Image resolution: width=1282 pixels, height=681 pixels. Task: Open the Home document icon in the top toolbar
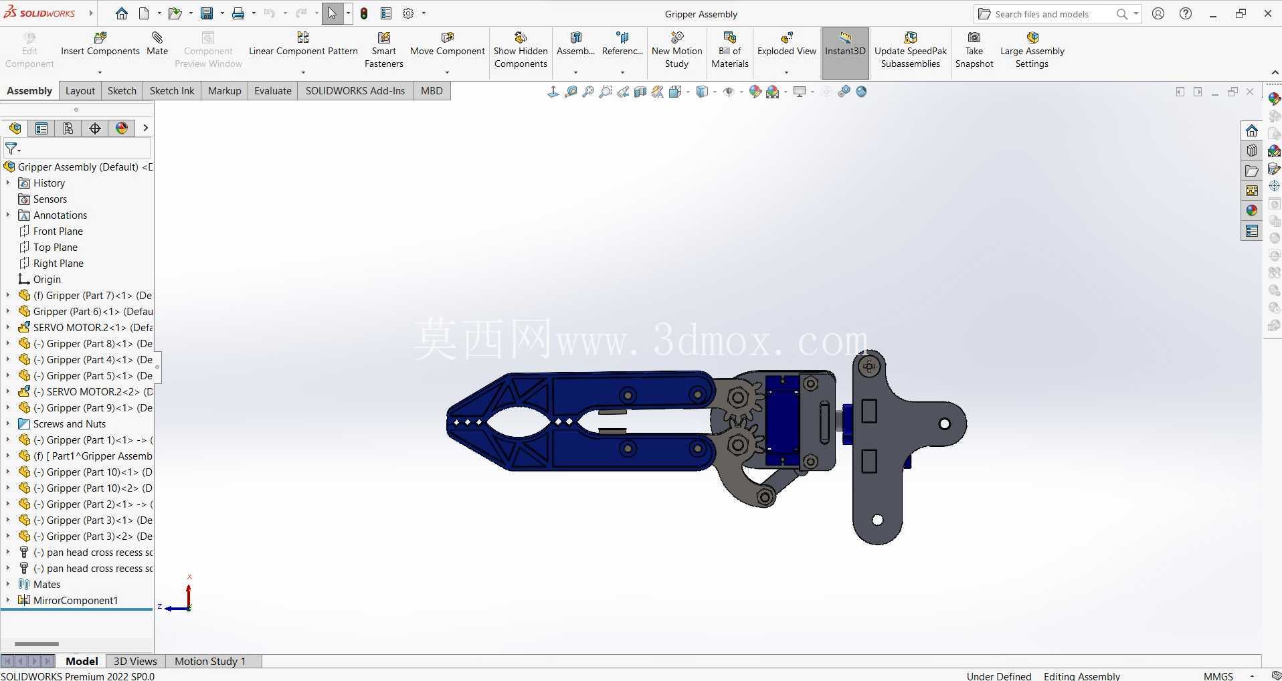click(x=121, y=13)
